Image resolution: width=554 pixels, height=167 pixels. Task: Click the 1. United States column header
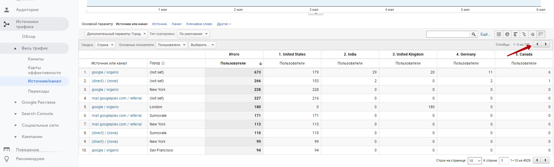[x=292, y=54]
